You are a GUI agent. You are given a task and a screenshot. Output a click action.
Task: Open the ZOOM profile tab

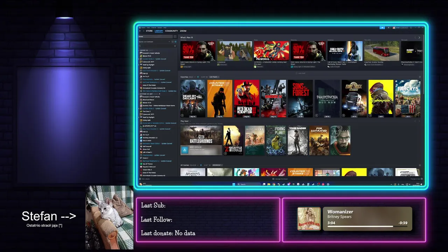point(183,31)
